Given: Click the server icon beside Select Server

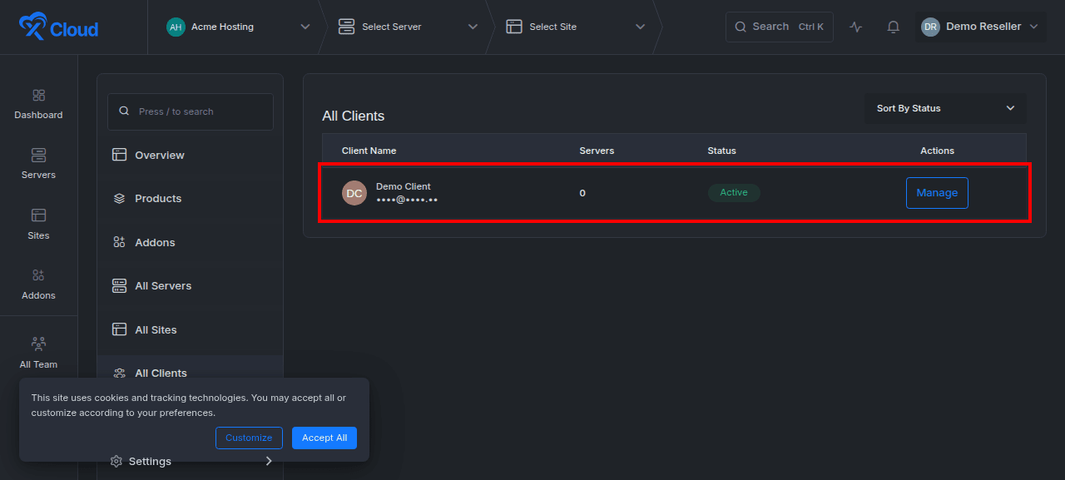Looking at the screenshot, I should pyautogui.click(x=346, y=27).
